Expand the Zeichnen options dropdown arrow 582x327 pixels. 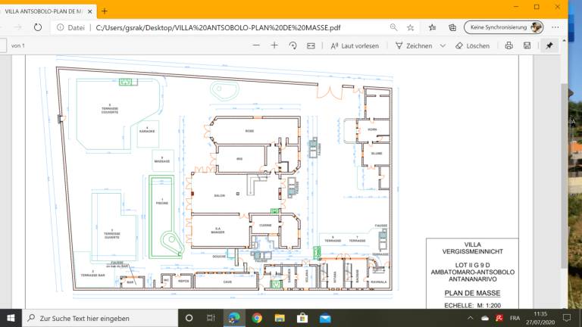442,45
